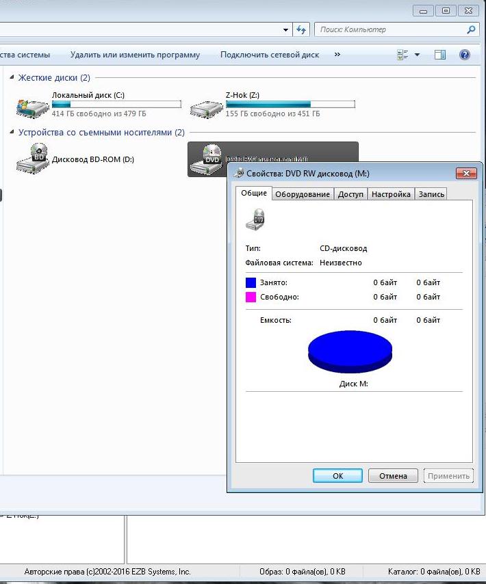Click Подключить сетевой диск
This screenshot has height=584, width=486.
(x=270, y=55)
